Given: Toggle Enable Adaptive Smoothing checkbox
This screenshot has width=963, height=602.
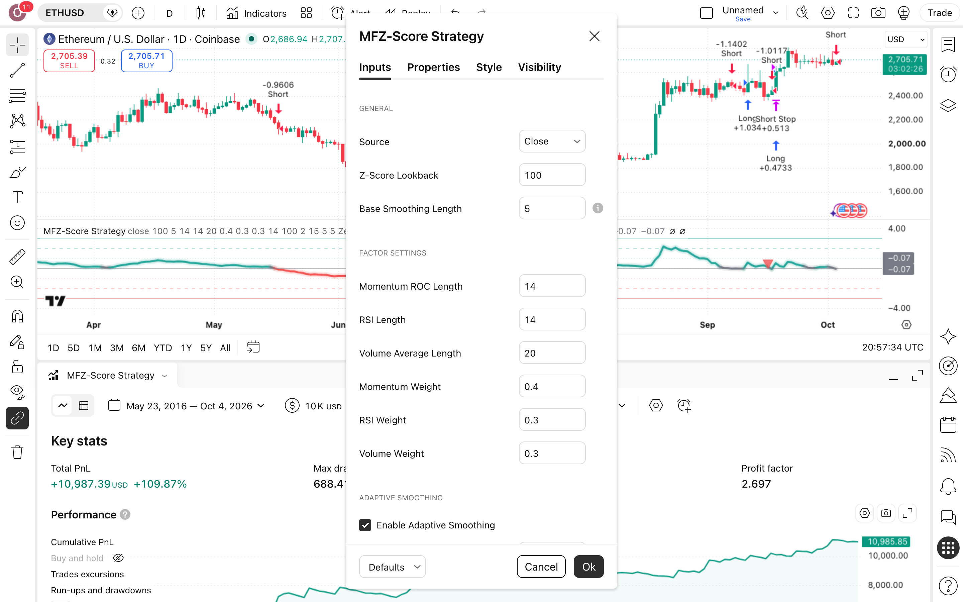Looking at the screenshot, I should [365, 525].
